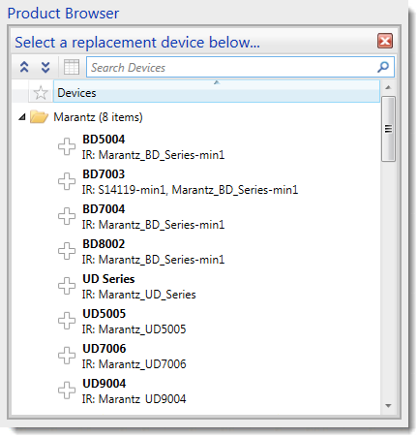
Task: Click the Product Browser title
Action: point(63,14)
